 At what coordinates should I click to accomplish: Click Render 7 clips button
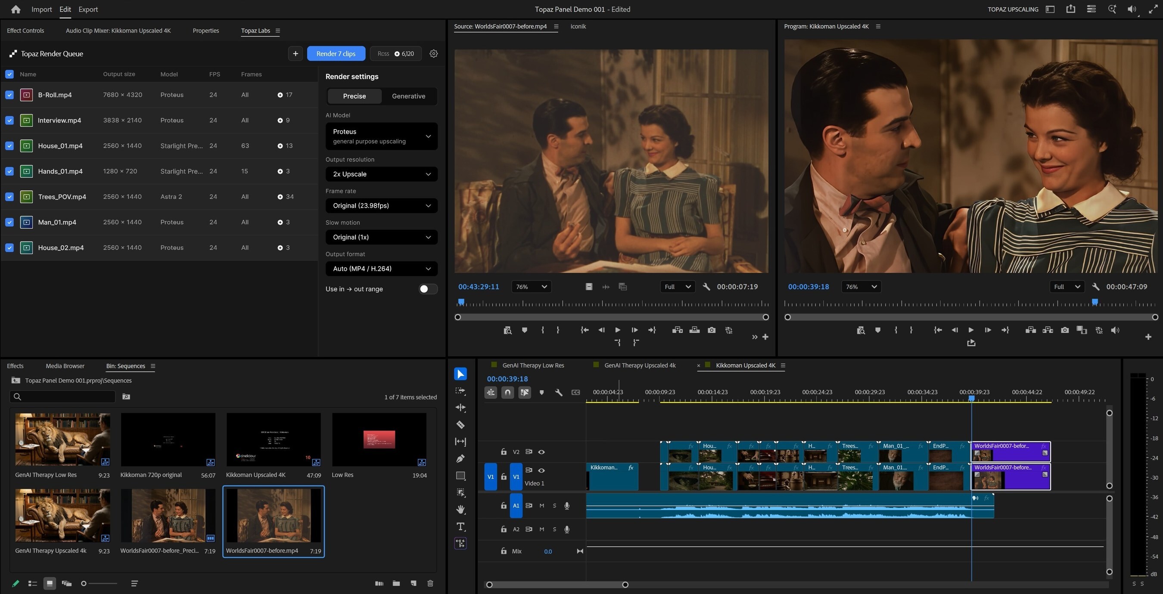336,54
